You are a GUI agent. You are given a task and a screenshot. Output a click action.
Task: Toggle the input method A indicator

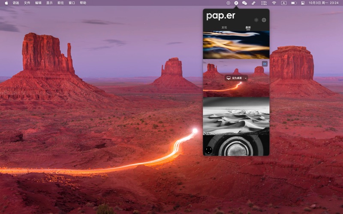coord(284,3)
